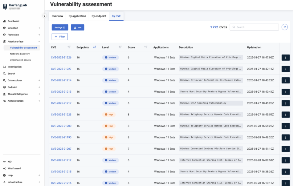Viewport: 293px width, 186px height.
Task: Expand the Threat intelligence section
Action: pyautogui.click(x=39, y=94)
